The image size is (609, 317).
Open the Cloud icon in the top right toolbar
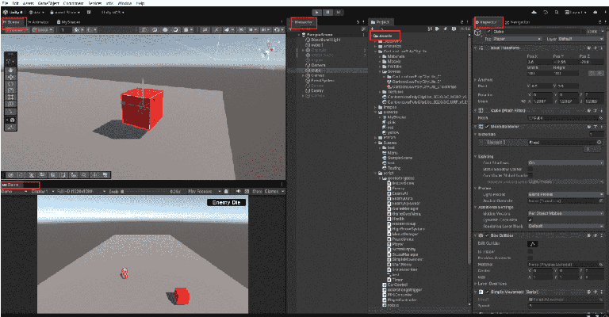tap(534, 13)
